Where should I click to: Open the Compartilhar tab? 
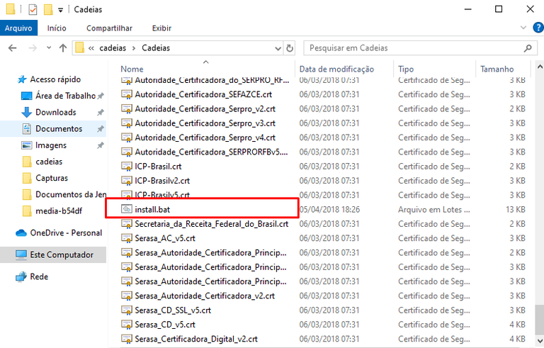click(x=109, y=28)
